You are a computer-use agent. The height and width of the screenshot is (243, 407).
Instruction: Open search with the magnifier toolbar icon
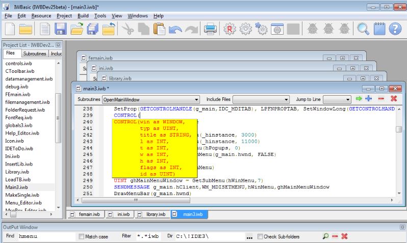point(363,29)
